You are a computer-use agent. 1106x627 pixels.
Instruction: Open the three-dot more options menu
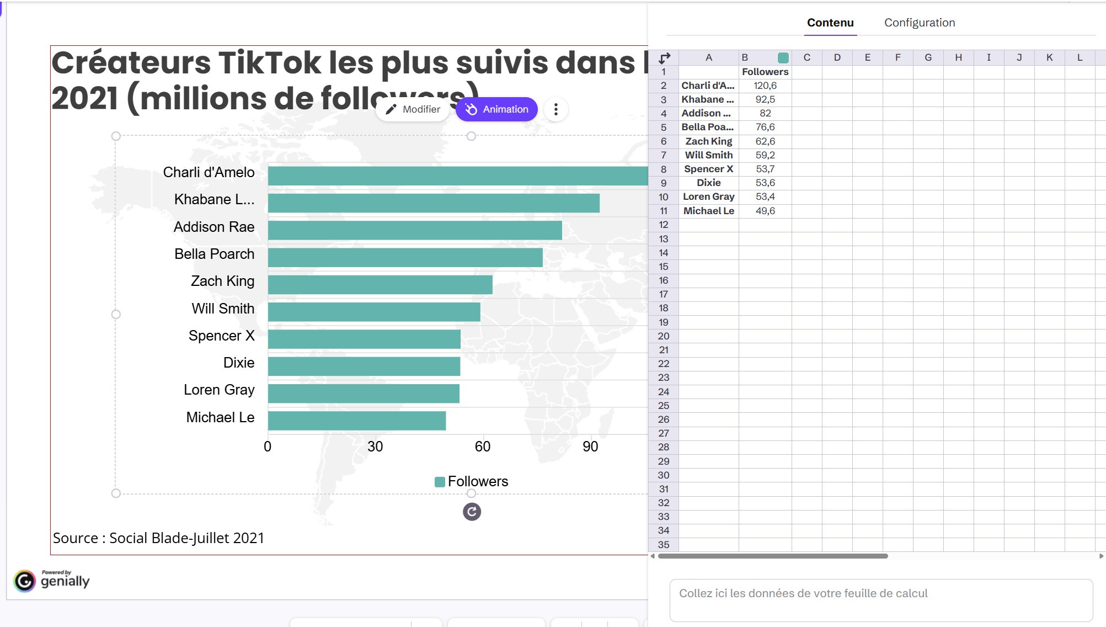(556, 109)
